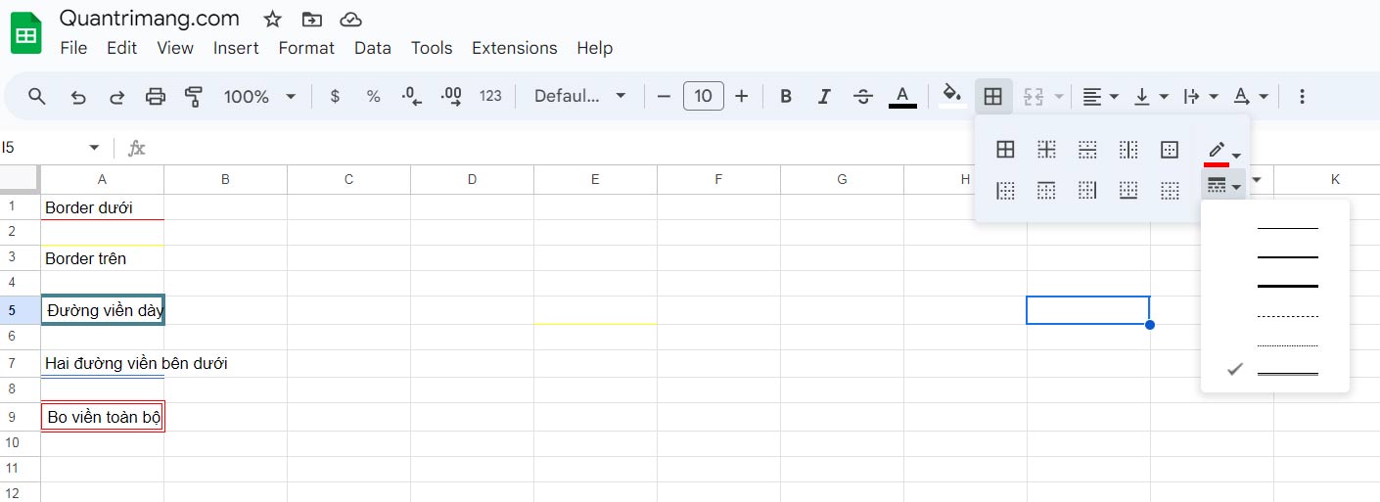Select the thickest solid line border style
This screenshot has height=502, width=1380.
pos(1287,286)
